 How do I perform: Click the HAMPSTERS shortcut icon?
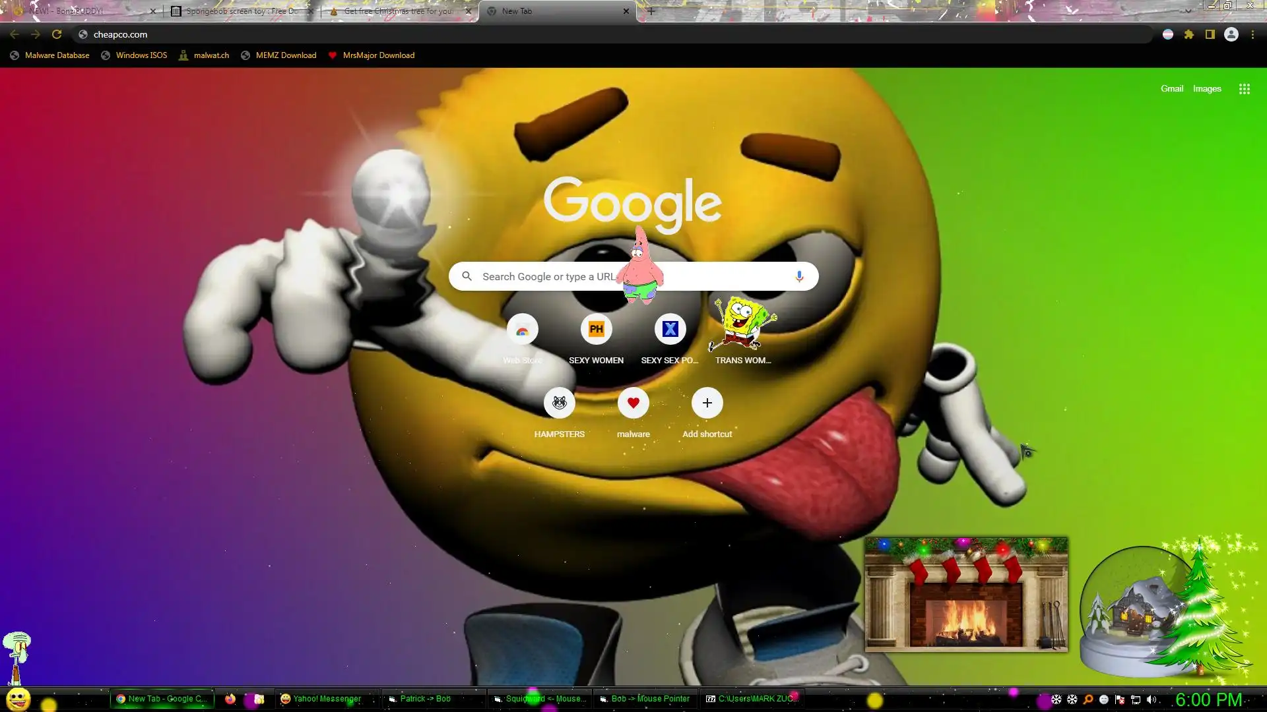[559, 403]
